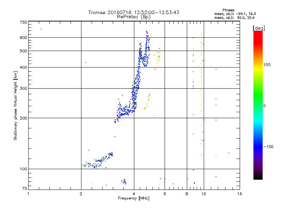Viewport: 282px width, 211px height.
Task: Click the y-axis tick label '500'
Action: (23, 51)
